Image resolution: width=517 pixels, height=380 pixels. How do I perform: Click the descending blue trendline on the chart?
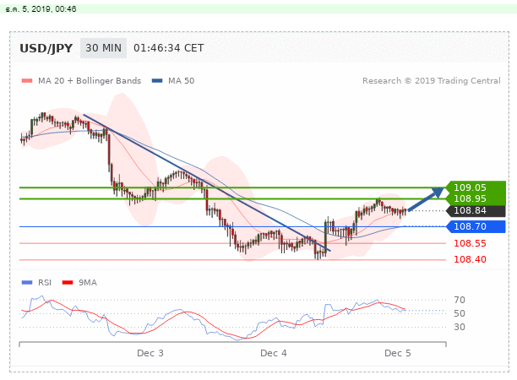tap(203, 180)
